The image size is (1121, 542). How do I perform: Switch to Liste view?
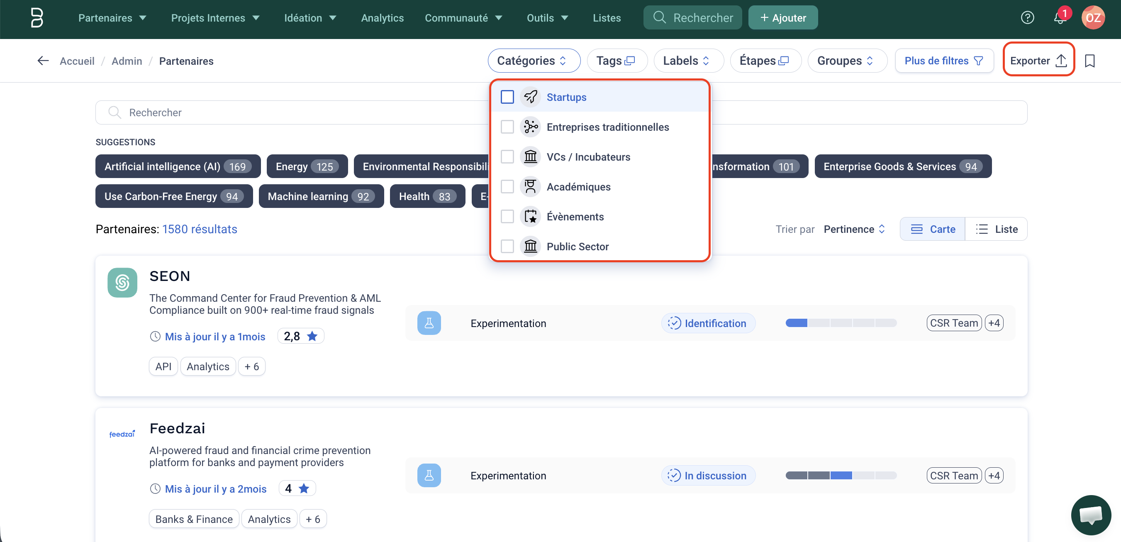coord(996,229)
